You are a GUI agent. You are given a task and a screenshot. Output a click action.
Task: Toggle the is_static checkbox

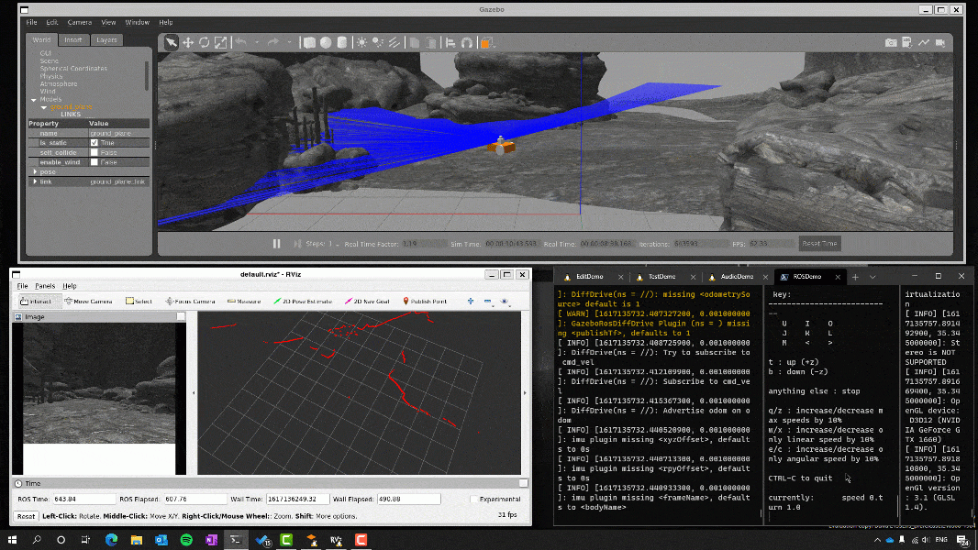[94, 143]
